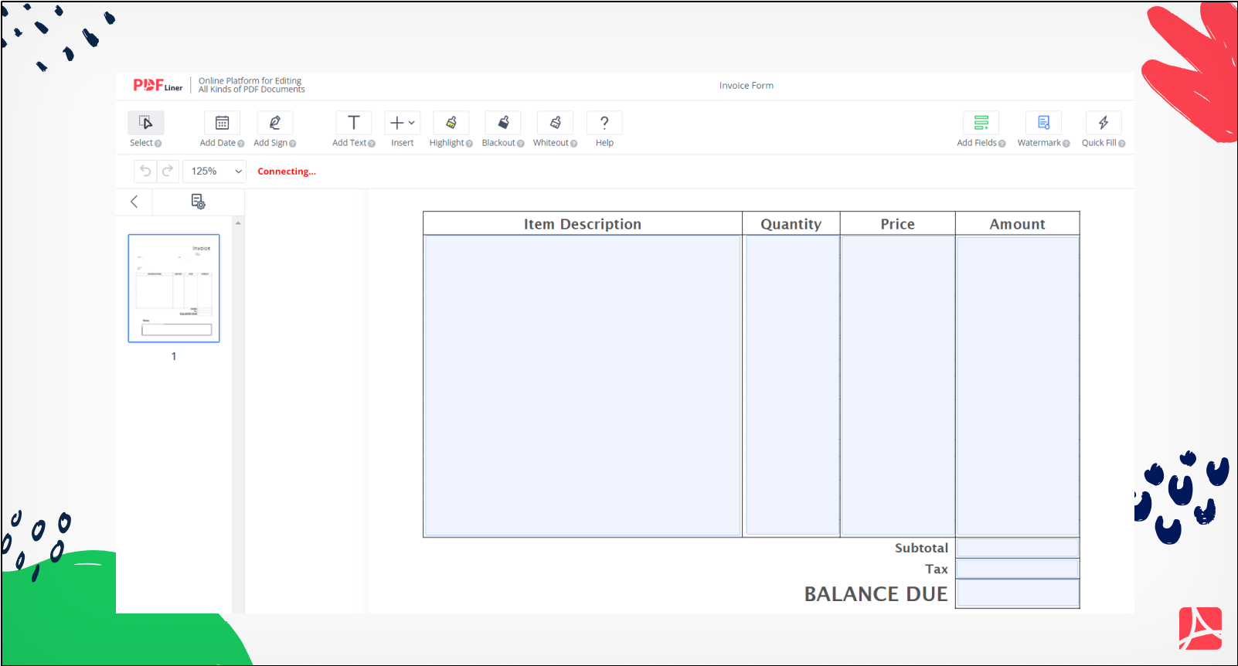The image size is (1238, 666).
Task: Click the help badge beside Select label
Action: click(158, 144)
